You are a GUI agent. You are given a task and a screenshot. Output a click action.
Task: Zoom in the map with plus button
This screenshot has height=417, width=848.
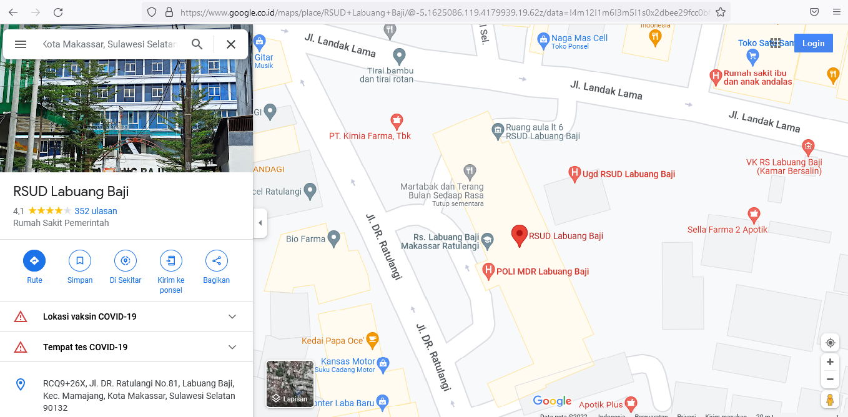[830, 362]
